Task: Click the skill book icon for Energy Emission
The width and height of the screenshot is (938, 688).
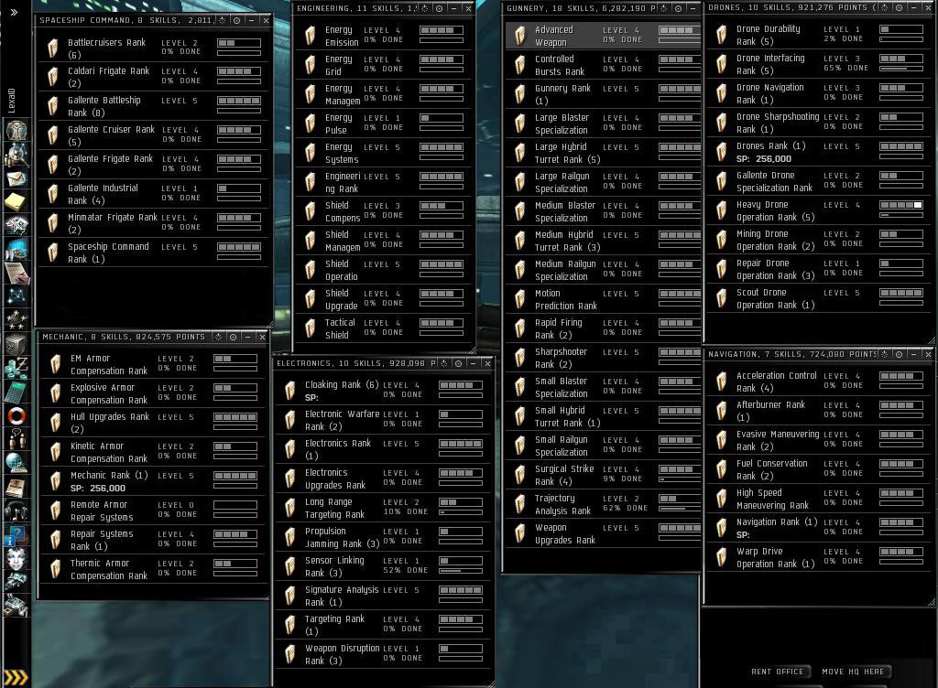Action: click(x=310, y=36)
